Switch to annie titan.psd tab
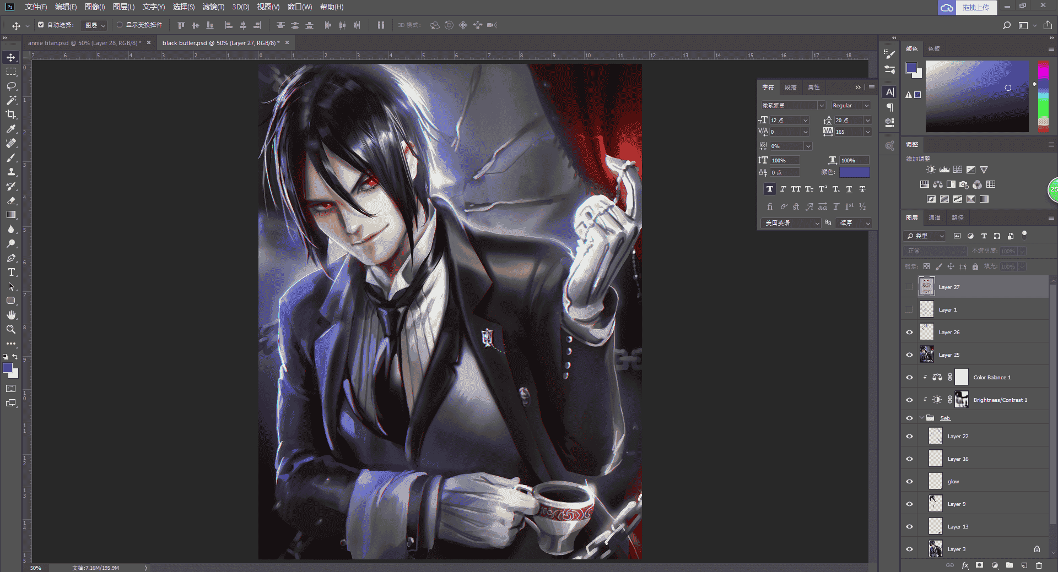The width and height of the screenshot is (1058, 572). tap(84, 43)
